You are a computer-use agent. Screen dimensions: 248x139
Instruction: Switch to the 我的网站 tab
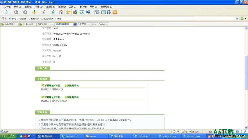(46, 24)
